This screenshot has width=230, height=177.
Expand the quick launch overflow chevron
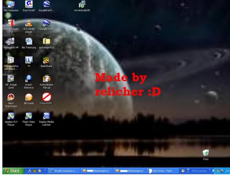45,170
